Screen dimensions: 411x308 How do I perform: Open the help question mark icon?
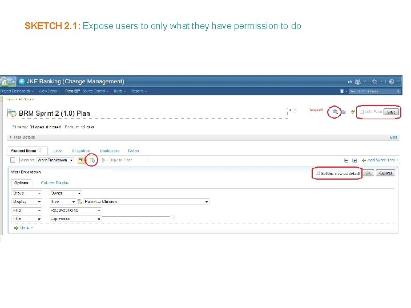click(392, 82)
